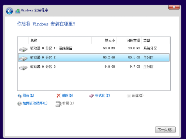
Task: Click the 50.2 GB total size cell
Action: (x=109, y=57)
